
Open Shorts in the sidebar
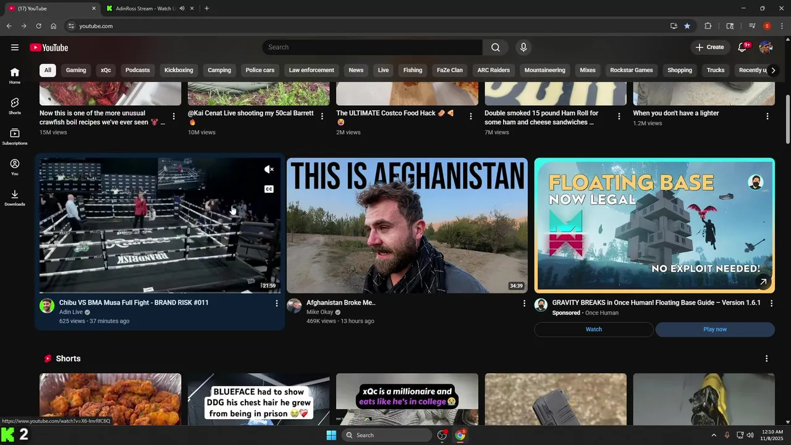point(15,106)
